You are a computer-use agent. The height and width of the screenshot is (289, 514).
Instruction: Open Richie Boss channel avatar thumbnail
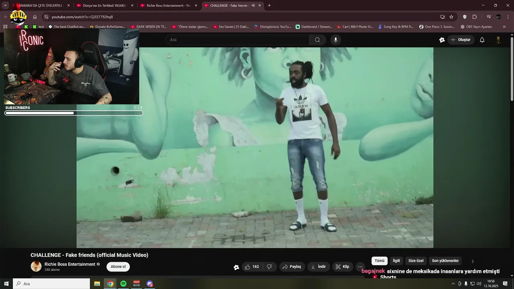(x=36, y=266)
